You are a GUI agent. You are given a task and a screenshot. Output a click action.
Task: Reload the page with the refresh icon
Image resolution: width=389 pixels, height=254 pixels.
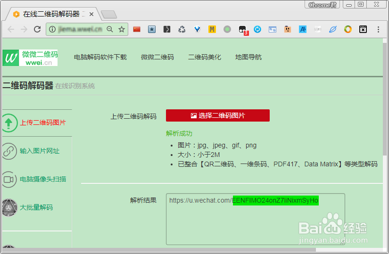tap(37, 29)
